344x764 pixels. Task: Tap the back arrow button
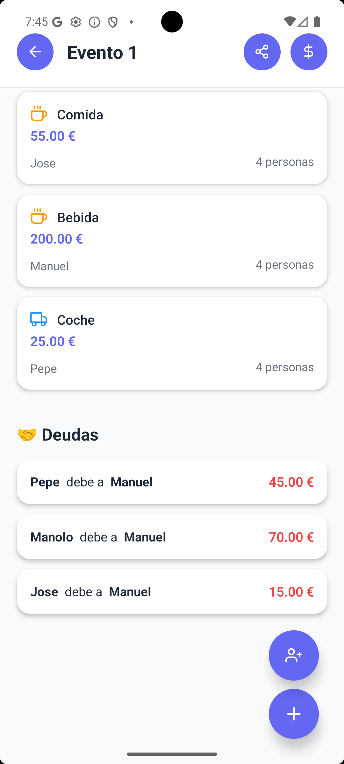click(x=35, y=52)
